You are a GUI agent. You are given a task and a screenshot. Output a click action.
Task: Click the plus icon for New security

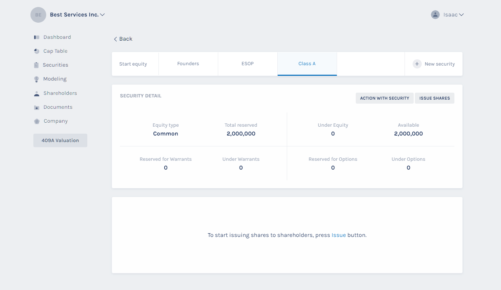coord(417,64)
